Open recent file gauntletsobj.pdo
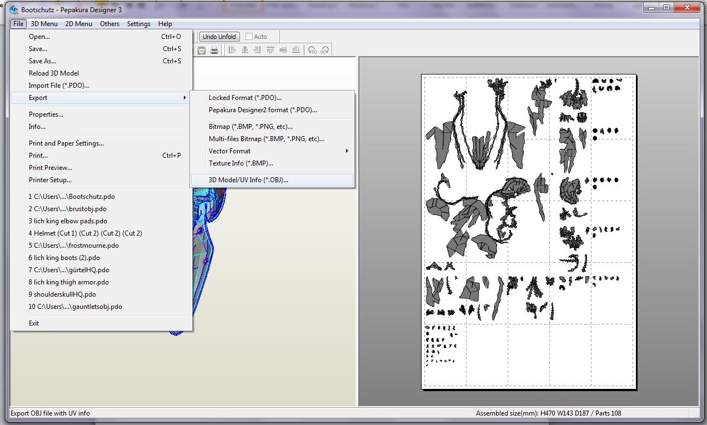Screen dimensions: 707x425 (102, 307)
